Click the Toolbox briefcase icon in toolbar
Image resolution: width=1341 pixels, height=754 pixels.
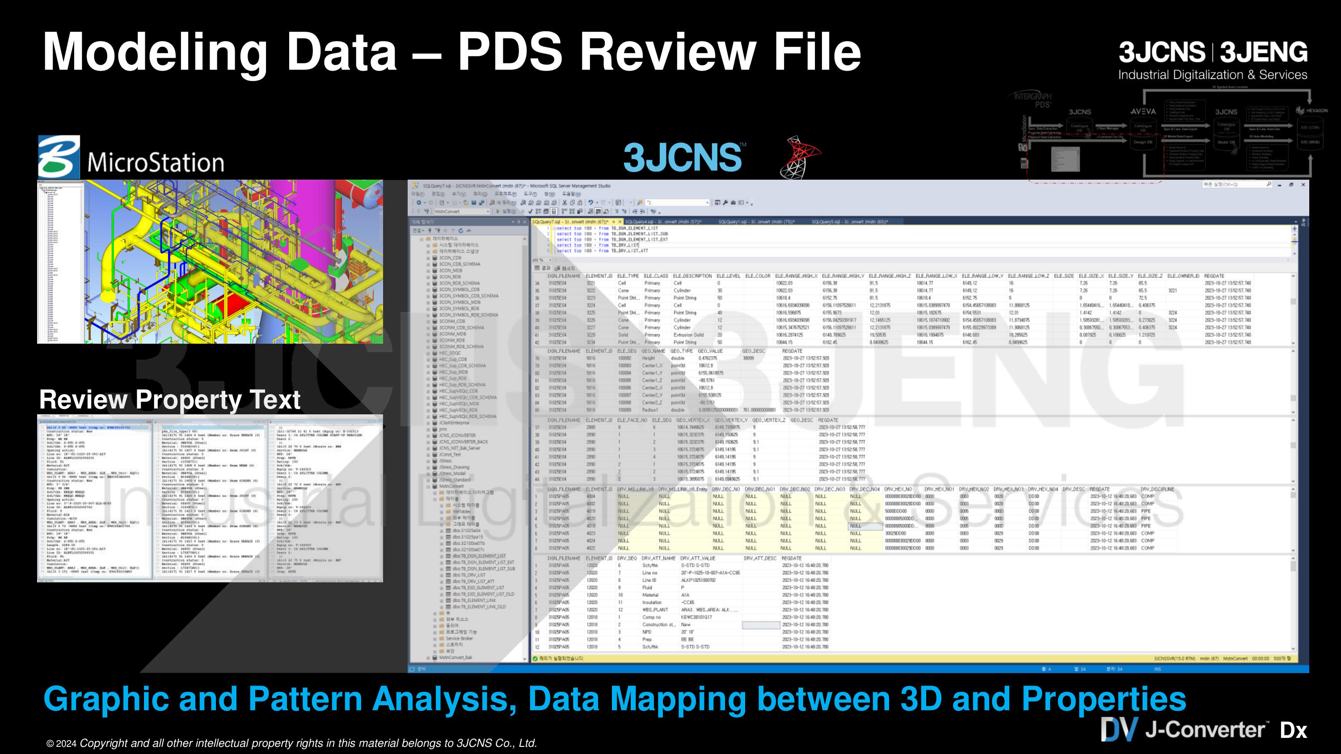coord(733,203)
